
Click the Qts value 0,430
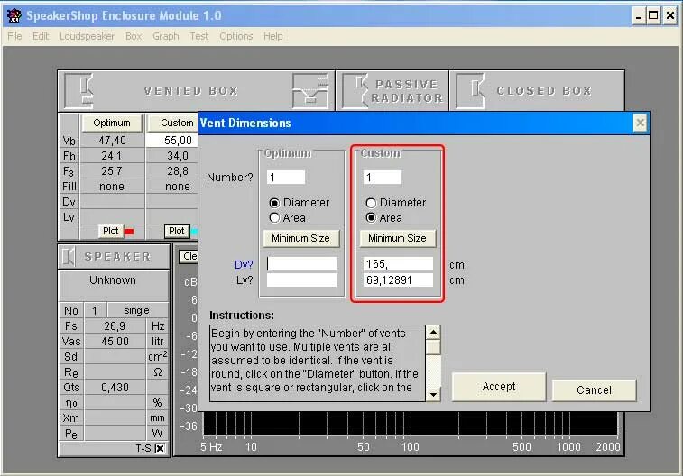(x=115, y=388)
